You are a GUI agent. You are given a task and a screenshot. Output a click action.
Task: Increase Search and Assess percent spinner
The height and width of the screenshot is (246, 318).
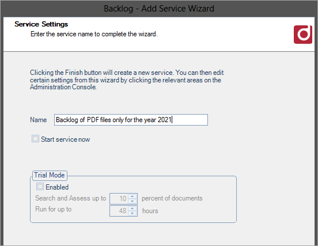tap(132, 196)
